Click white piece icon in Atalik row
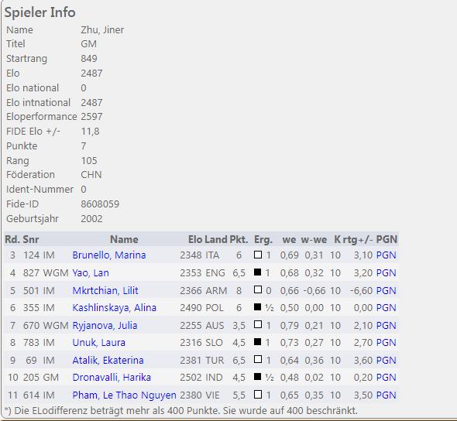The image size is (457, 421). point(258,359)
